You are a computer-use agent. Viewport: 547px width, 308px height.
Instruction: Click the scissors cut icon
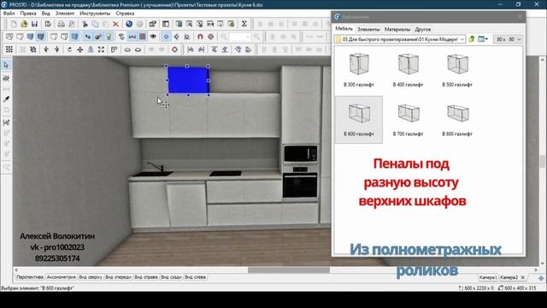pos(85,24)
